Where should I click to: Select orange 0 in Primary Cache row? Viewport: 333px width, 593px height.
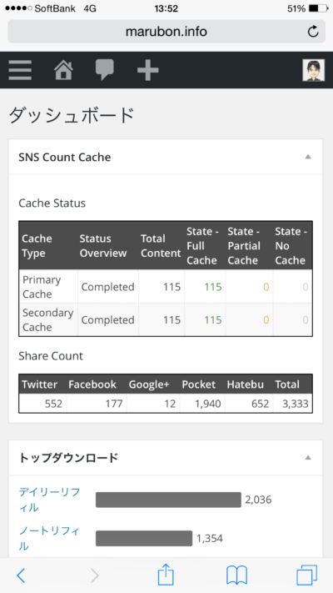pos(266,287)
